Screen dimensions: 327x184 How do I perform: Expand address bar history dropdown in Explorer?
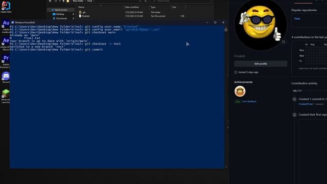140,1
